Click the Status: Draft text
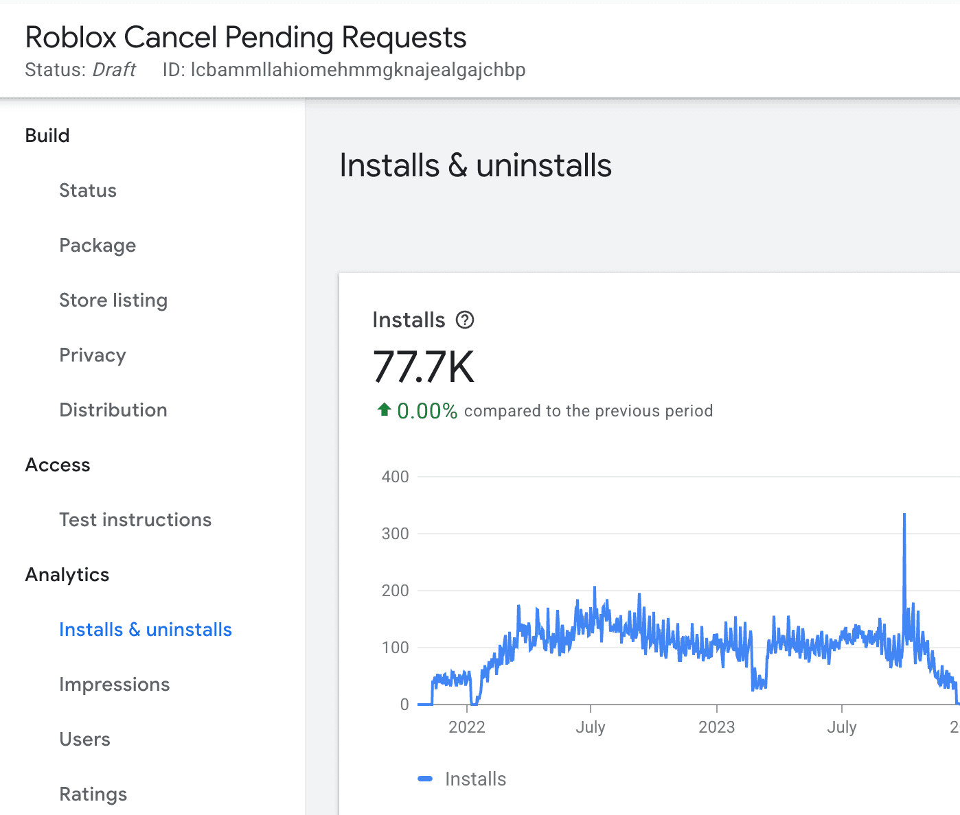Screen dimensions: 960x815 [80, 70]
